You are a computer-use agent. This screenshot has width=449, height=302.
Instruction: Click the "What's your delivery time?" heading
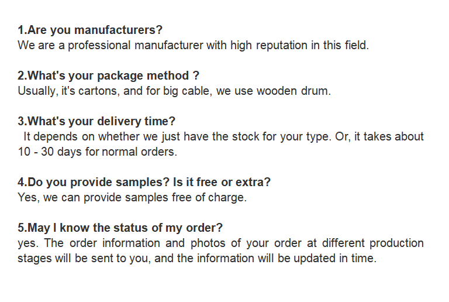[96, 121]
